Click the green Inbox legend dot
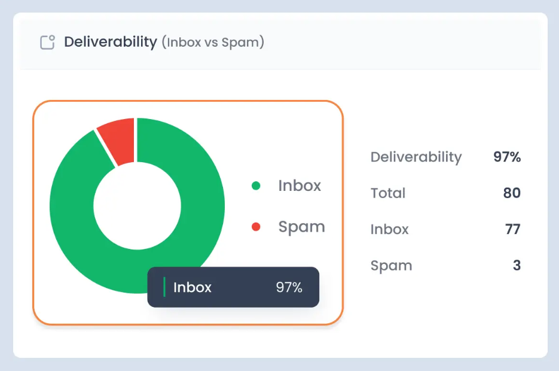Image resolution: width=559 pixels, height=371 pixels. [256, 185]
